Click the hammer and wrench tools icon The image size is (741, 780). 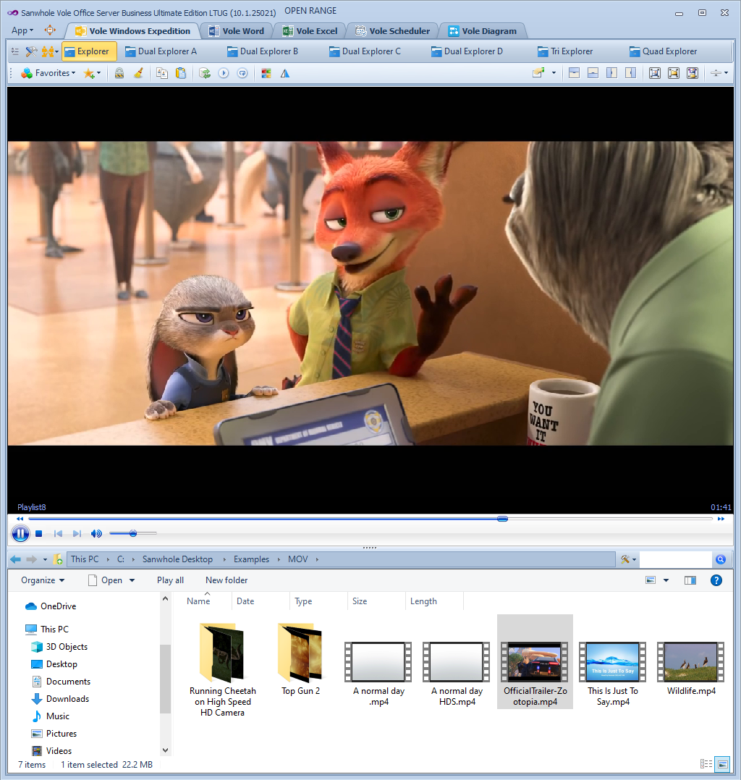click(31, 51)
